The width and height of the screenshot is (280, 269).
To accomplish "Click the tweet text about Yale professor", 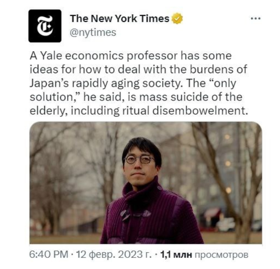I will 139,83.
